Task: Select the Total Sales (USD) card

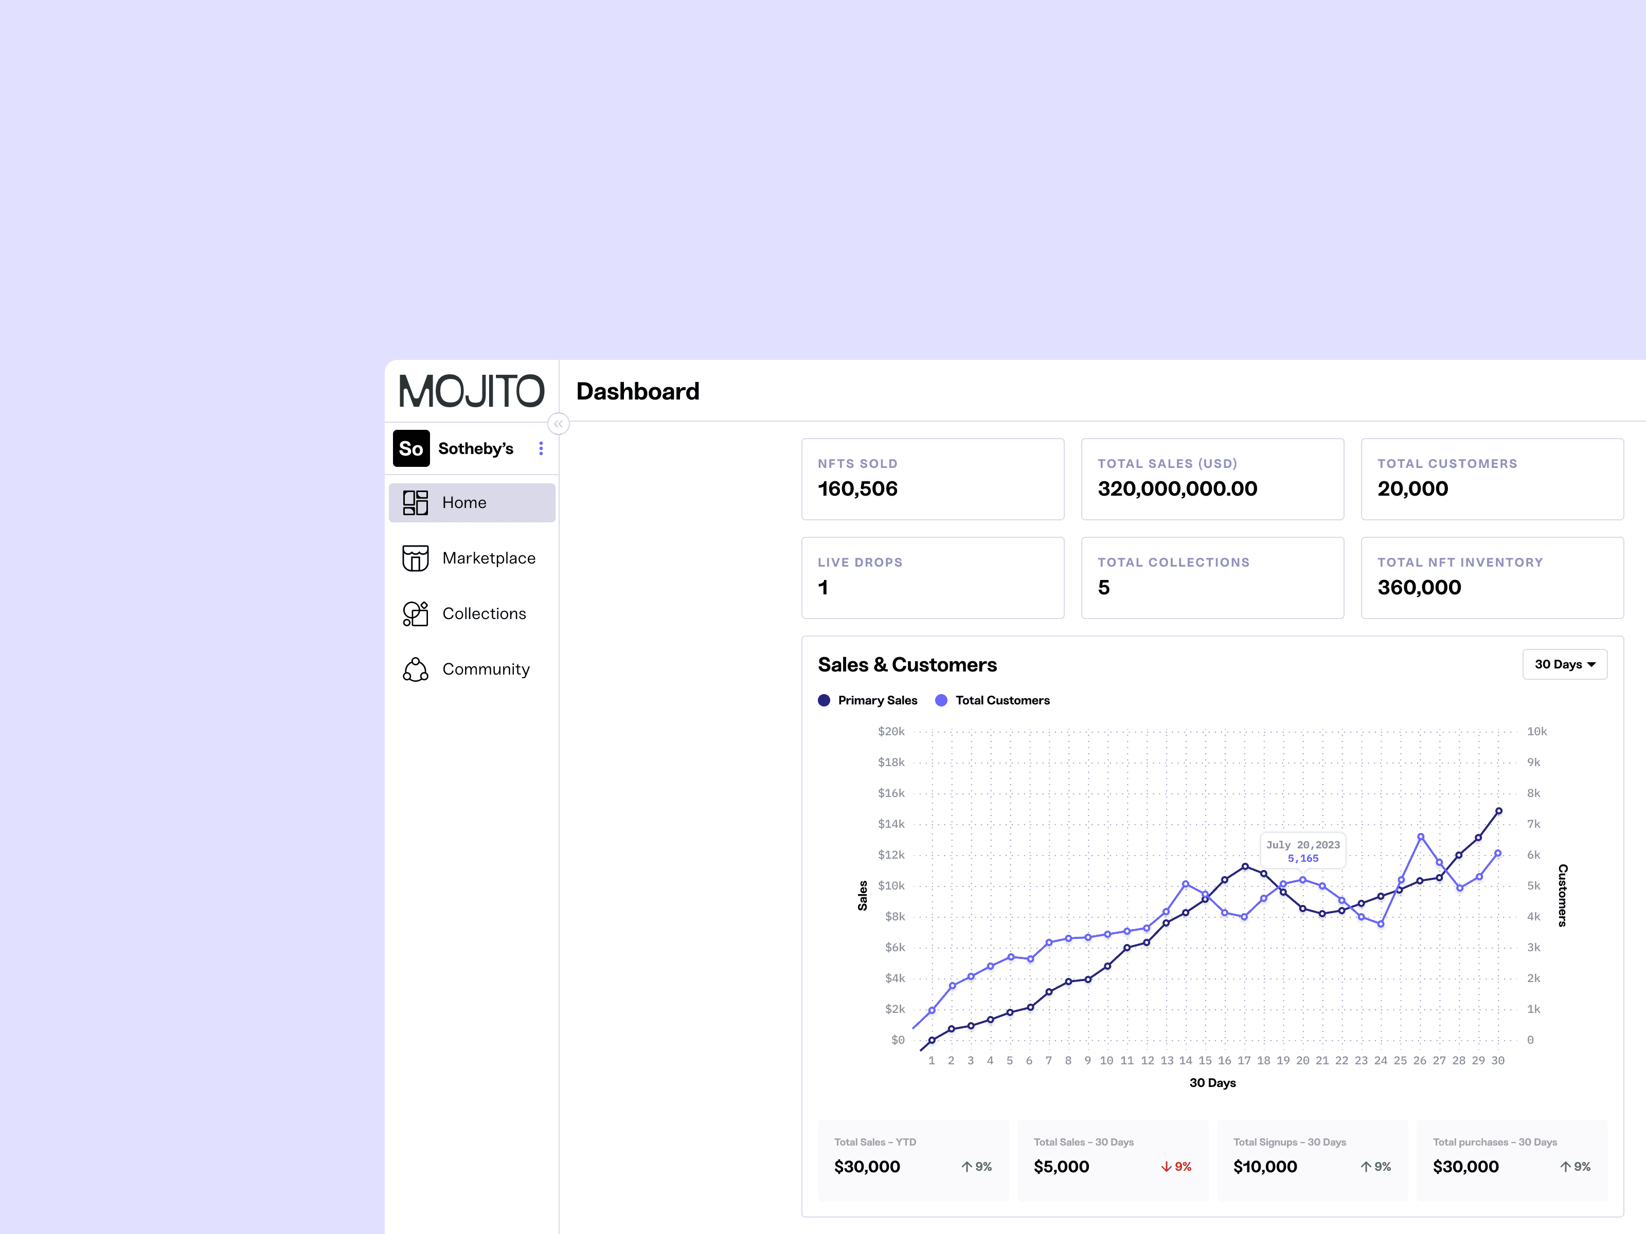Action: click(x=1212, y=479)
